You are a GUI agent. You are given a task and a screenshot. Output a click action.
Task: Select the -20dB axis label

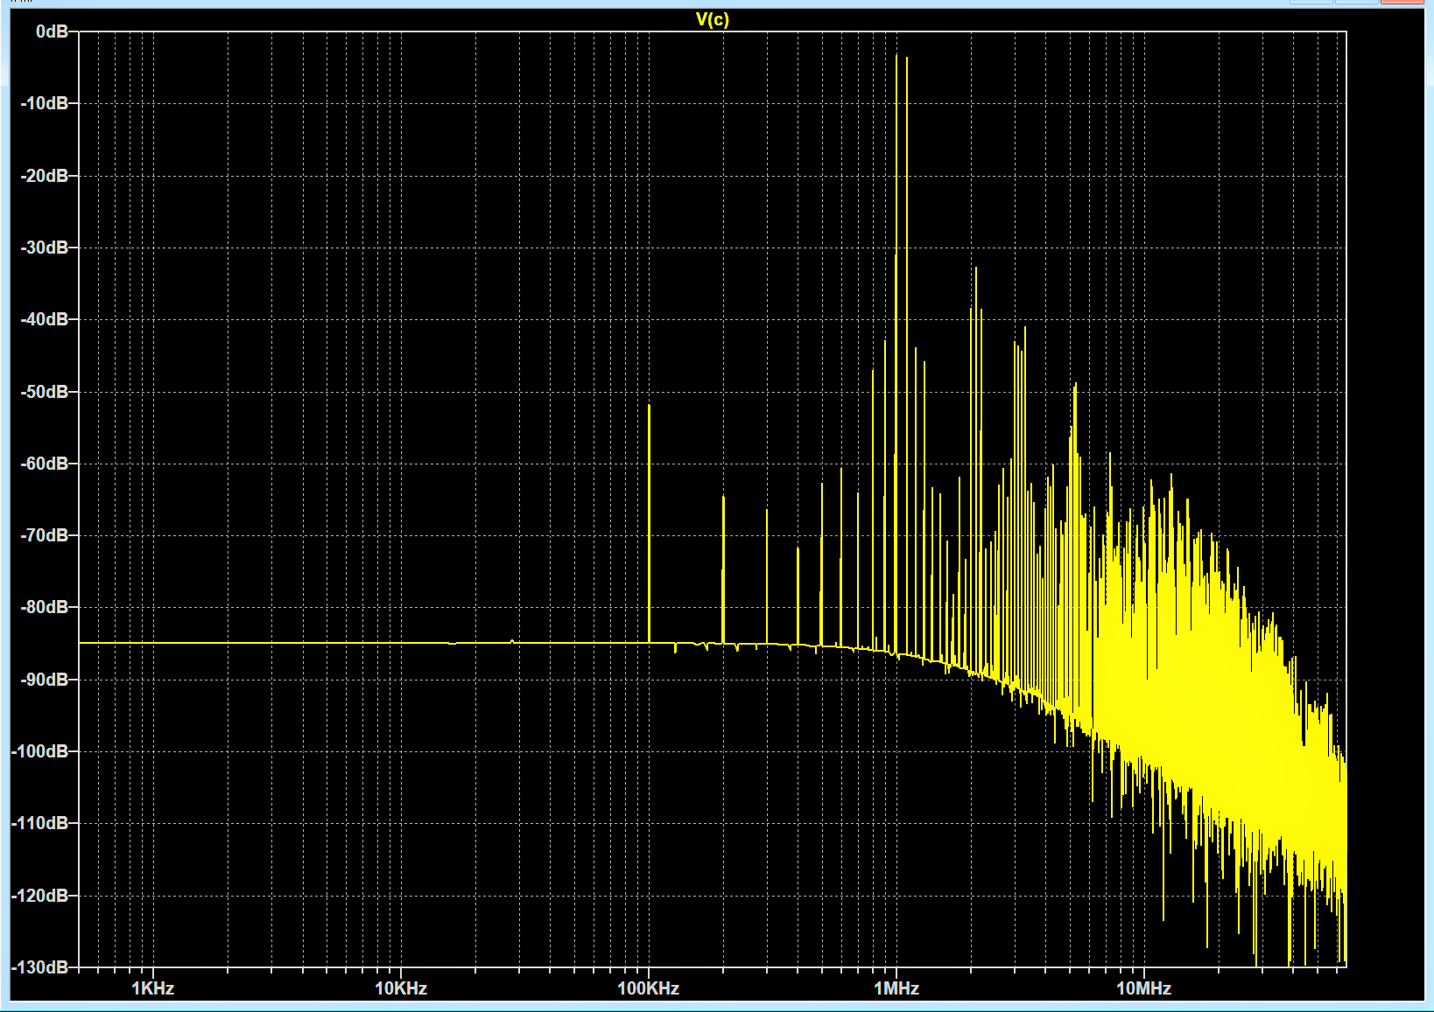(x=45, y=176)
